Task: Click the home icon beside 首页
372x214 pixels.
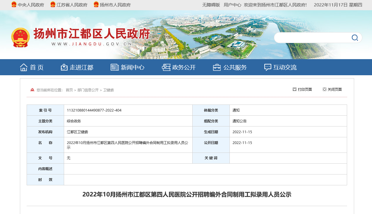Action: (x=24, y=67)
